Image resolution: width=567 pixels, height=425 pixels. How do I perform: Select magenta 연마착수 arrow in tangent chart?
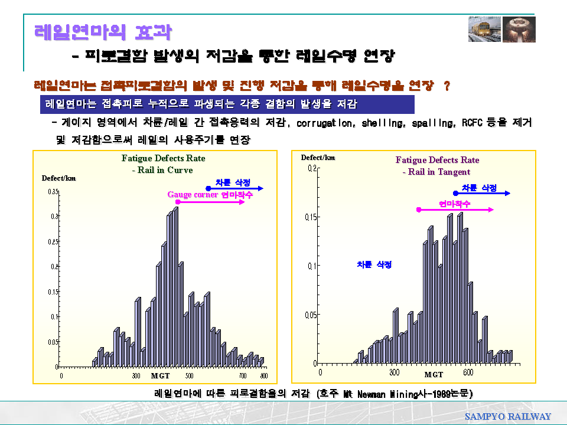[x=455, y=209]
